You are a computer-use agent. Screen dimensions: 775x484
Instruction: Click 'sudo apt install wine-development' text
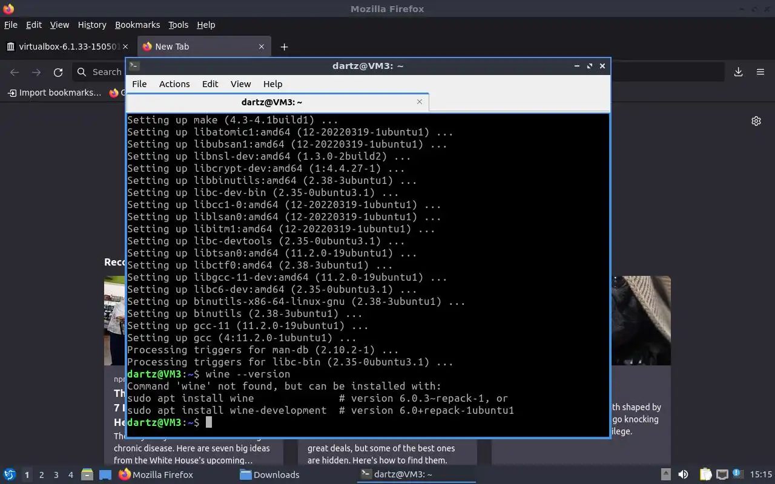pyautogui.click(x=226, y=410)
